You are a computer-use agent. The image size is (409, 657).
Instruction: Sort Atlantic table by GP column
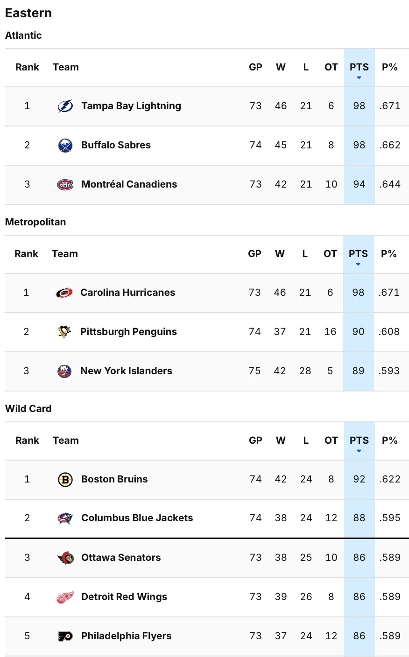click(255, 67)
